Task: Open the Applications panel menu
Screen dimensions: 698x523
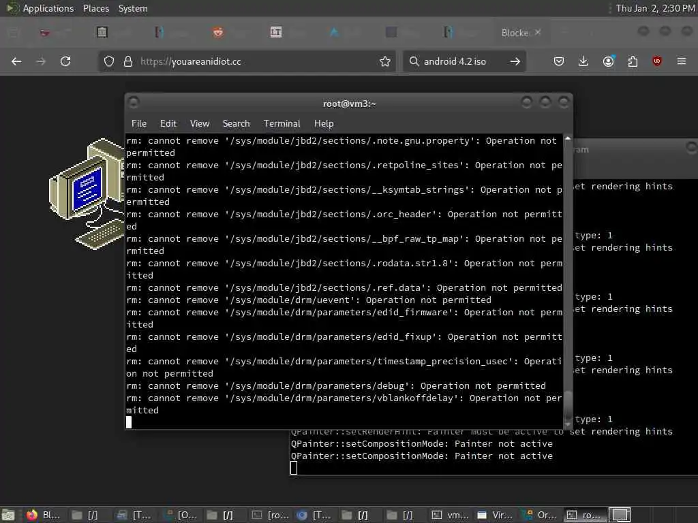Action: tap(48, 8)
